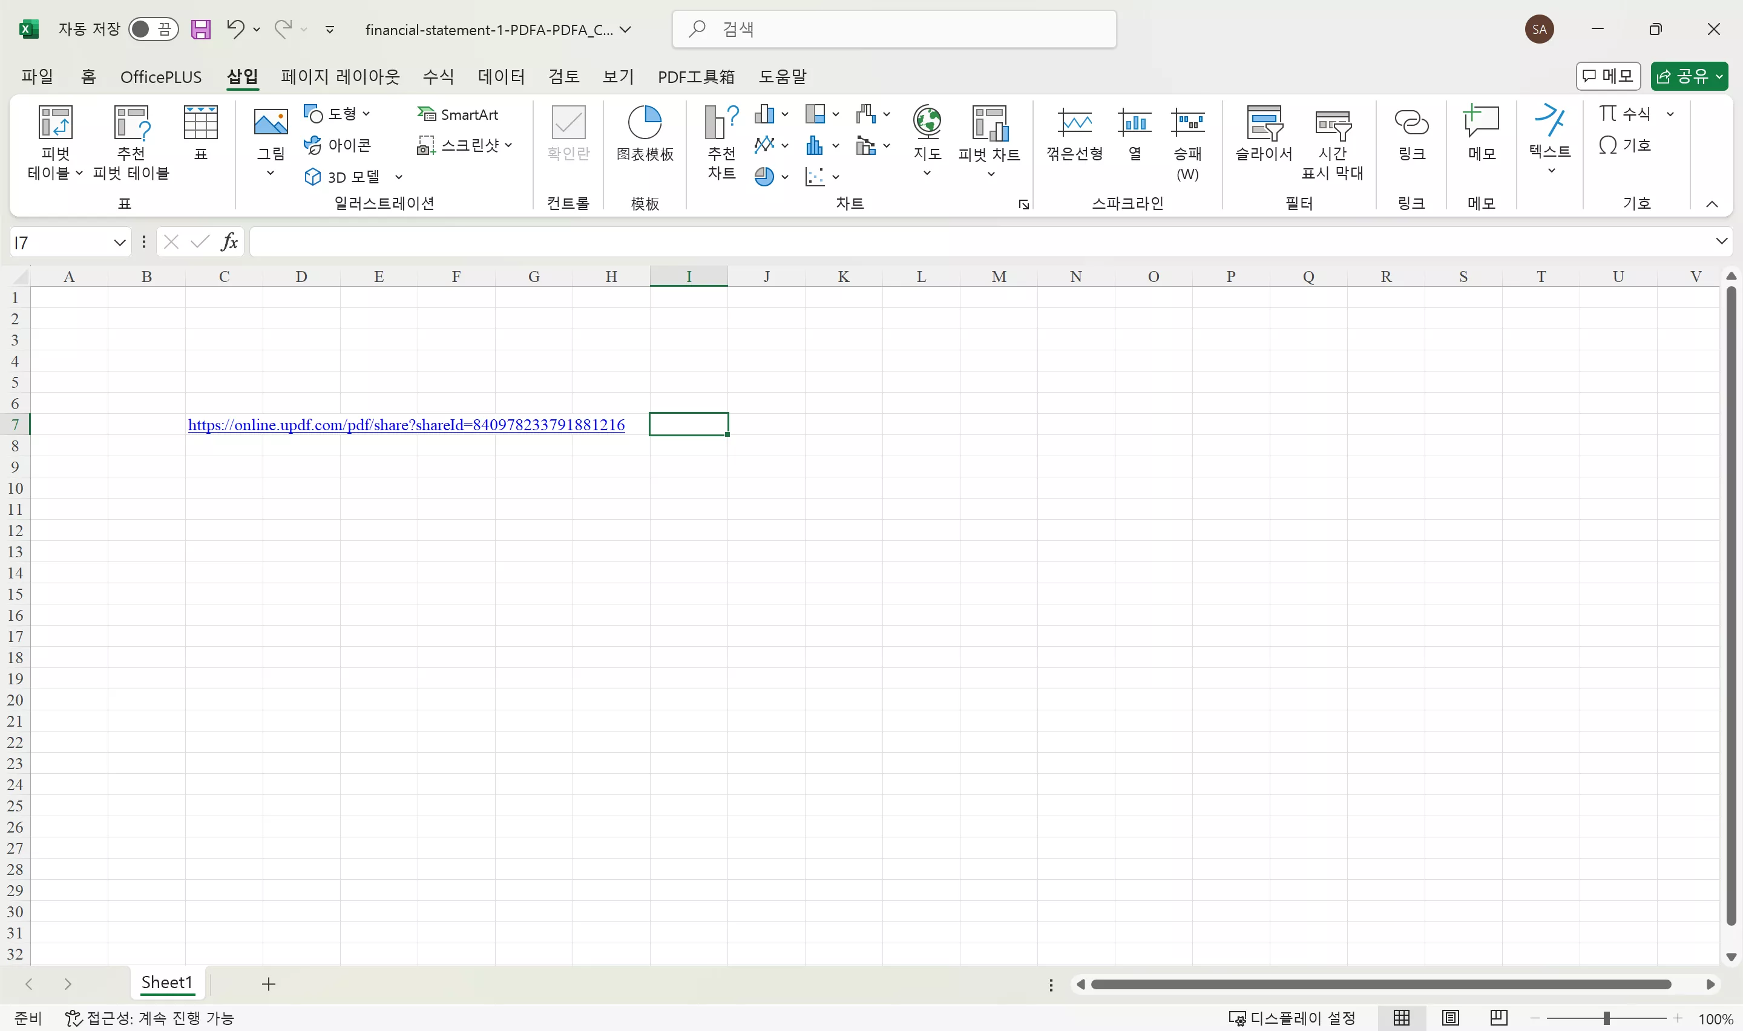Customize Quick Access Toolbar dropdown
The image size is (1743, 1031).
click(x=330, y=30)
